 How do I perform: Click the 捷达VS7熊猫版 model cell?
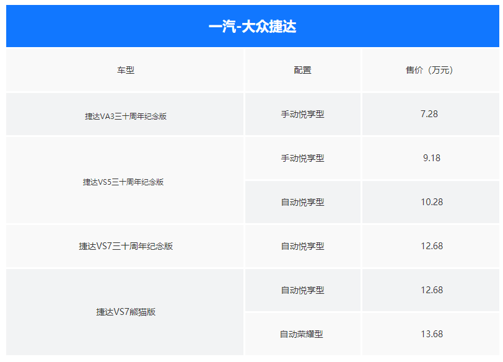tap(126, 312)
